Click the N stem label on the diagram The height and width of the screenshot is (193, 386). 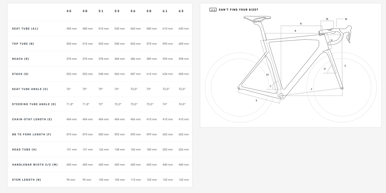coord(327,19)
